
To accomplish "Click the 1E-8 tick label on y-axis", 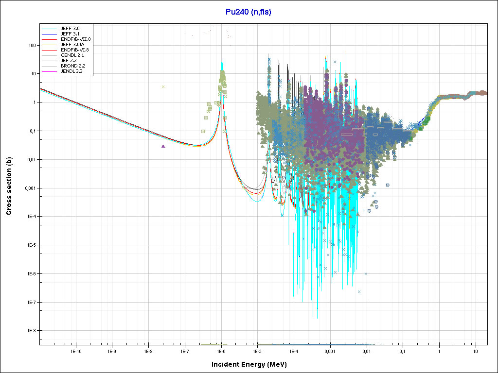I will point(30,330).
